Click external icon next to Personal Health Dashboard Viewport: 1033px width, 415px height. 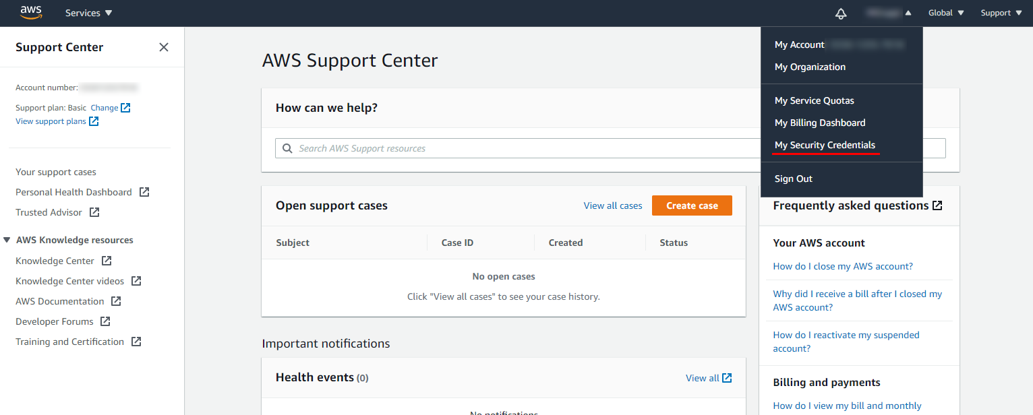(144, 192)
